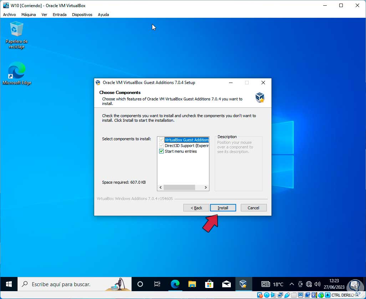Screen dimensions: 366x299
Task: Click the recording status icon
Action: [x=307, y=295]
